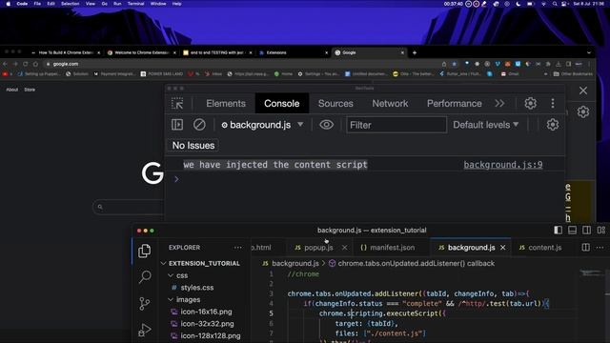Create live expression with the eye icon
610x343 pixels.
(326, 125)
